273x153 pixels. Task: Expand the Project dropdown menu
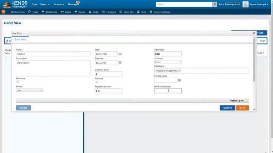click(44, 4)
